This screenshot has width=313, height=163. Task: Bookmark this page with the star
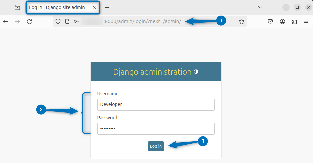pyautogui.click(x=242, y=21)
